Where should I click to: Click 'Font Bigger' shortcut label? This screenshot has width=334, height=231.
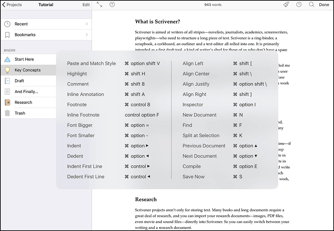pyautogui.click(x=80, y=125)
